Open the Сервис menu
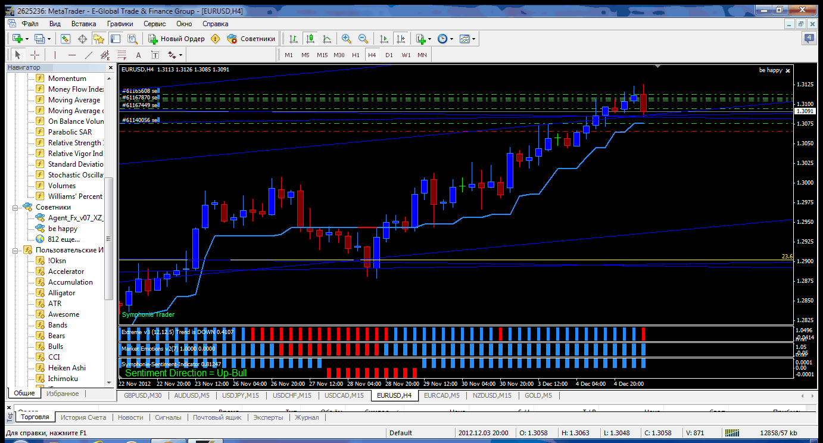The image size is (823, 443). point(155,24)
